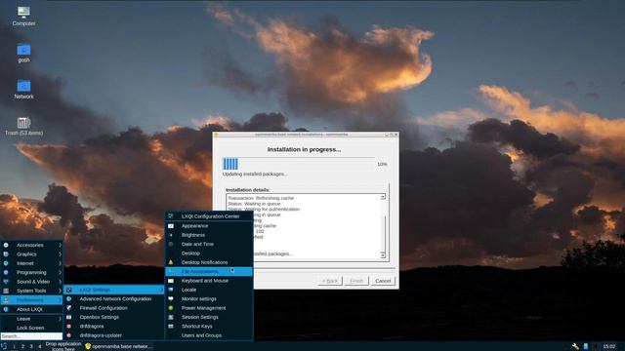Open the gosh home folder icon
Screen dimensions: 625x351
(x=23, y=50)
